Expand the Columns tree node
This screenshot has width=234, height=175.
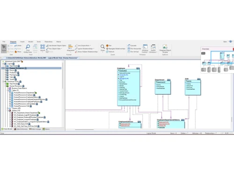pos(7,108)
